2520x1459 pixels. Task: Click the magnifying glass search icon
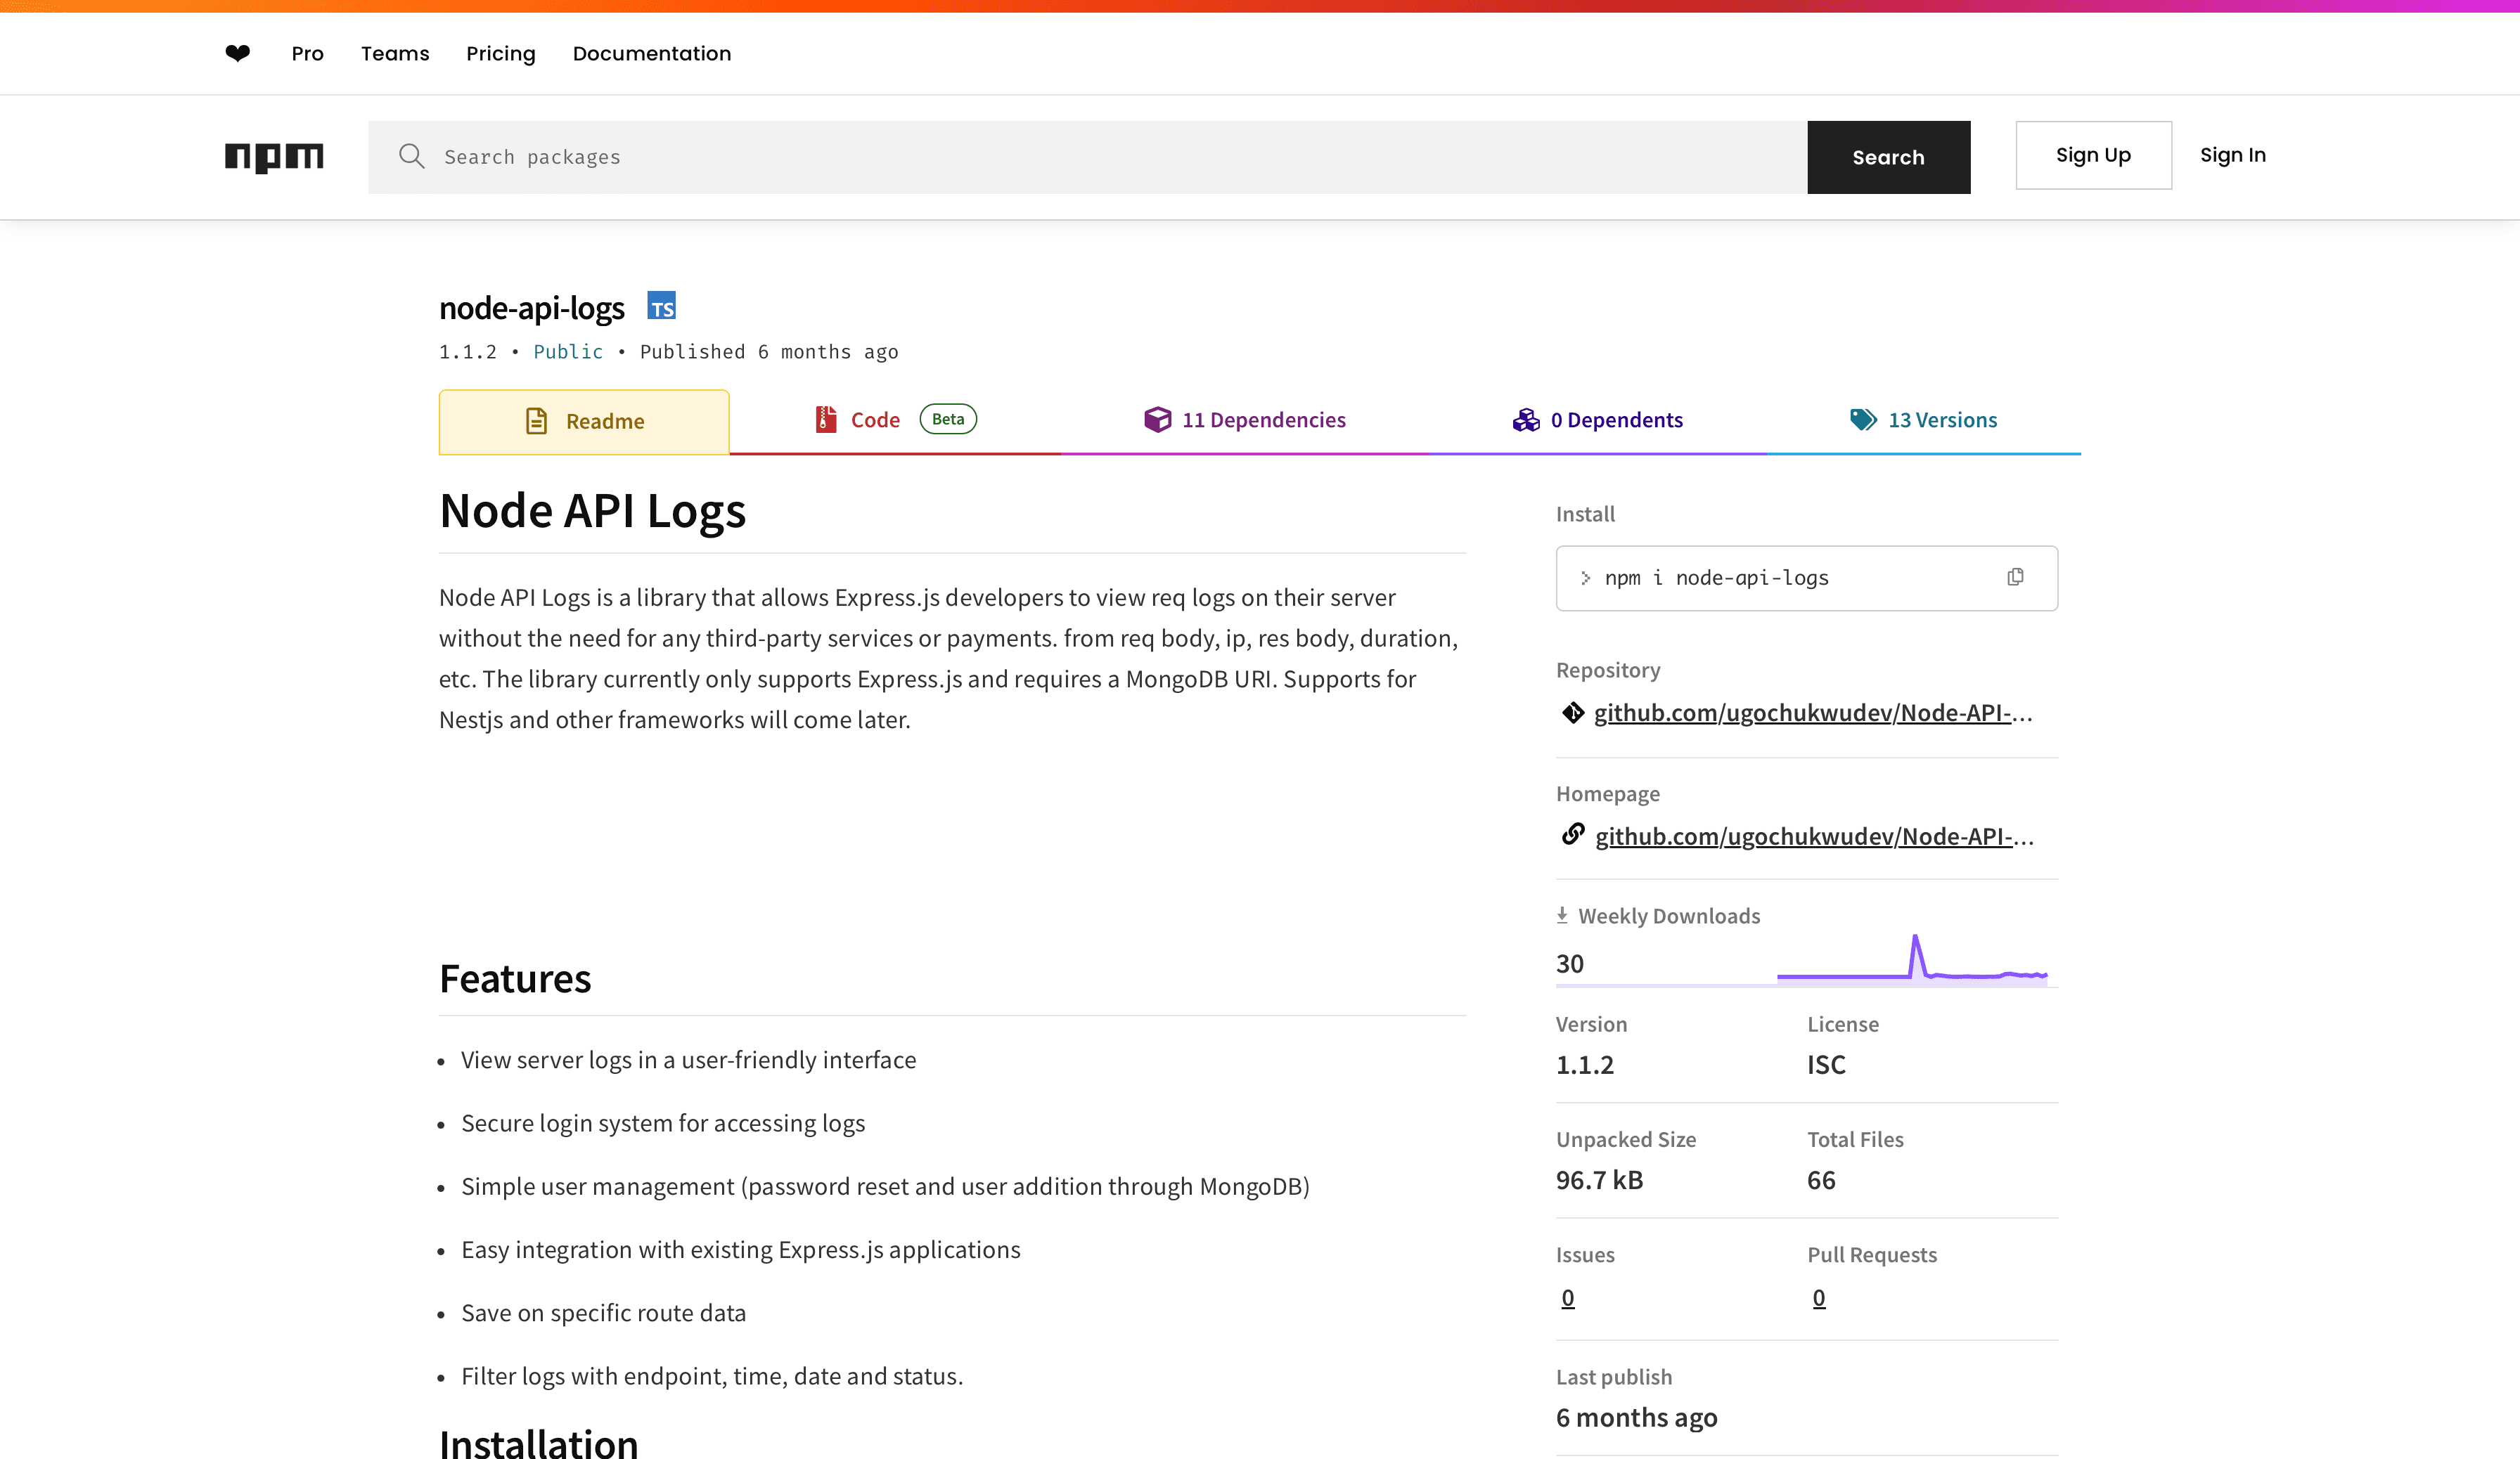point(412,157)
